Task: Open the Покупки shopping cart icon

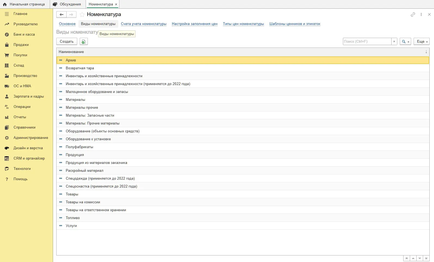Action: point(7,55)
